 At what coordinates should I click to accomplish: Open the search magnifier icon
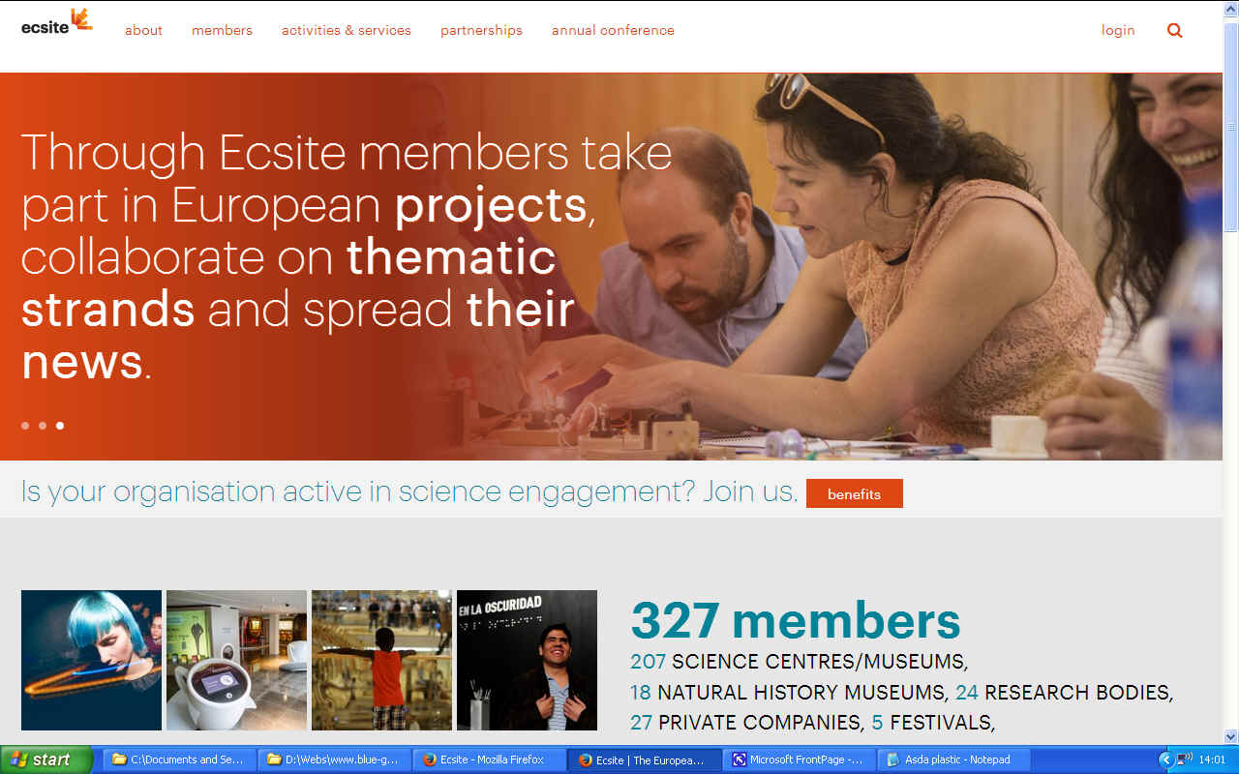pos(1175,30)
